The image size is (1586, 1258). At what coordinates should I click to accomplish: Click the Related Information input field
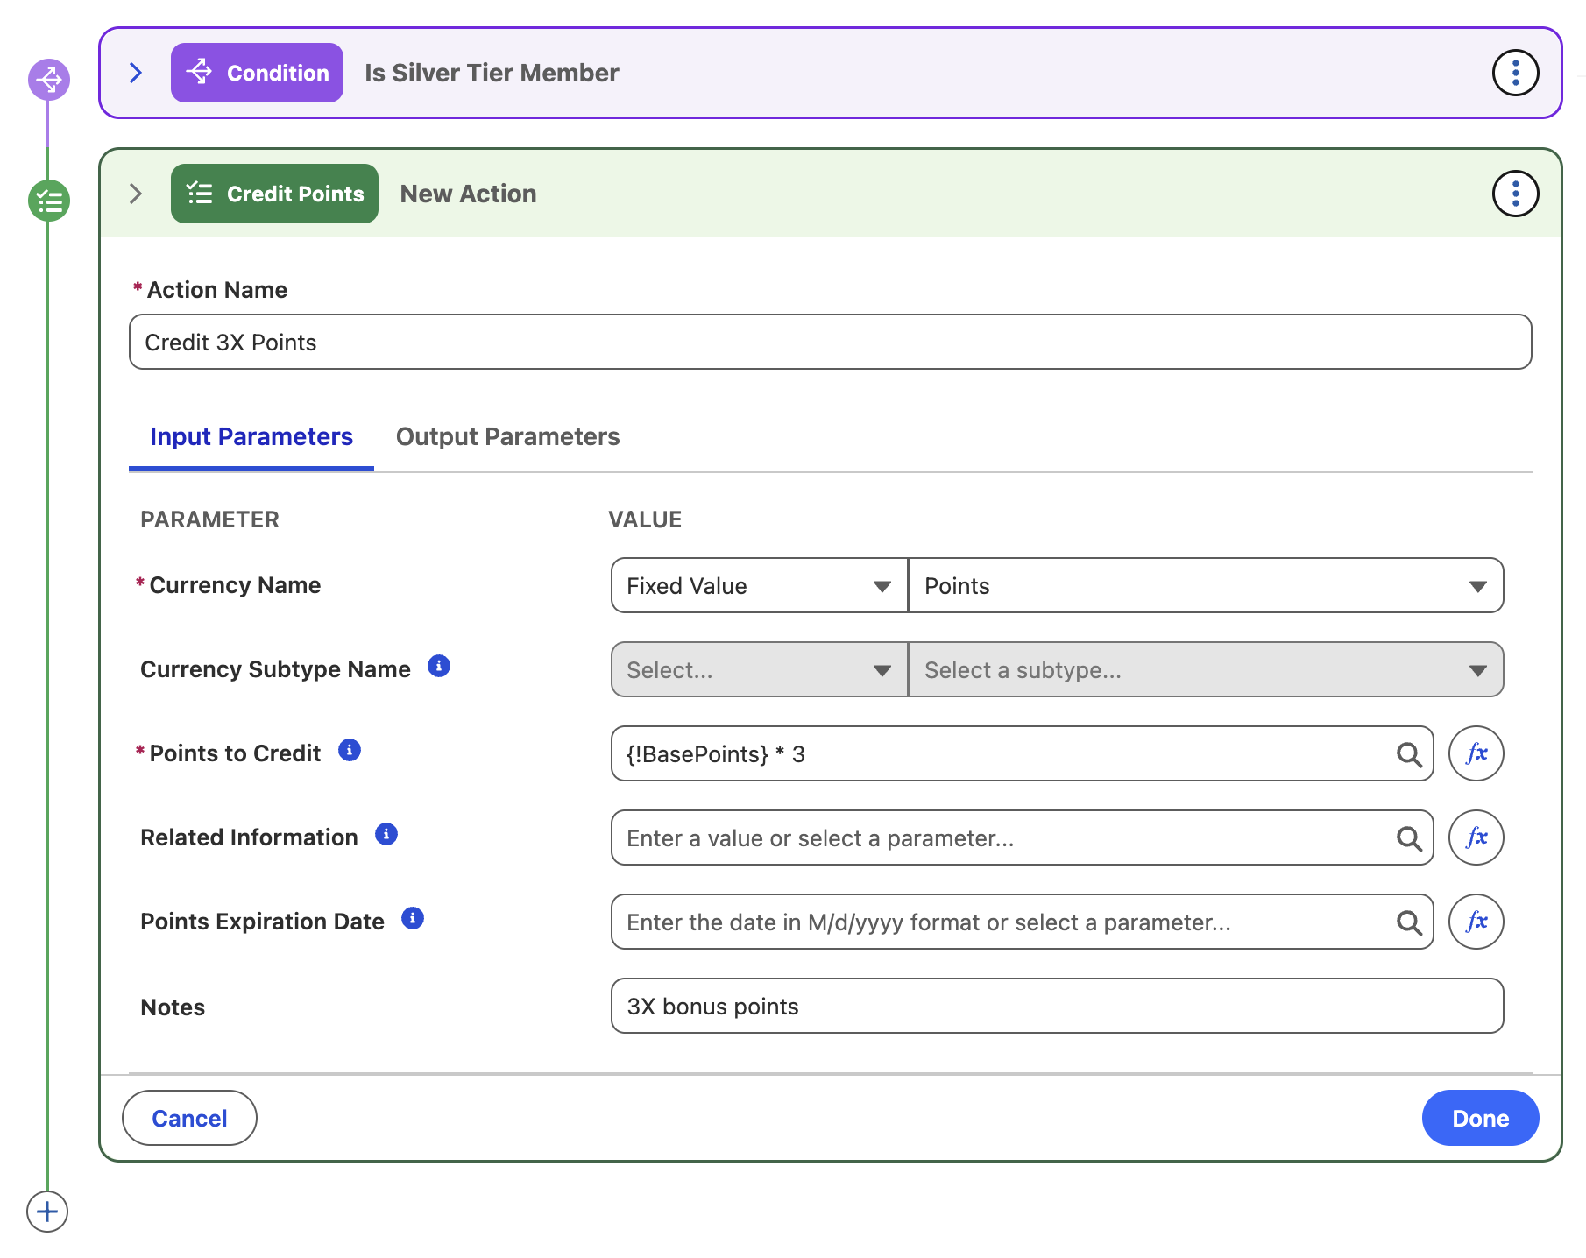pos(1022,837)
